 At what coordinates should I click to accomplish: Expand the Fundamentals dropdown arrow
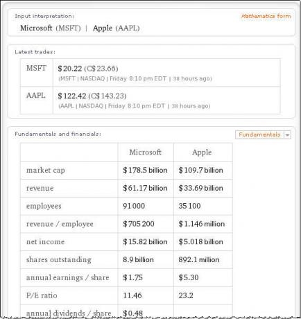coord(287,135)
